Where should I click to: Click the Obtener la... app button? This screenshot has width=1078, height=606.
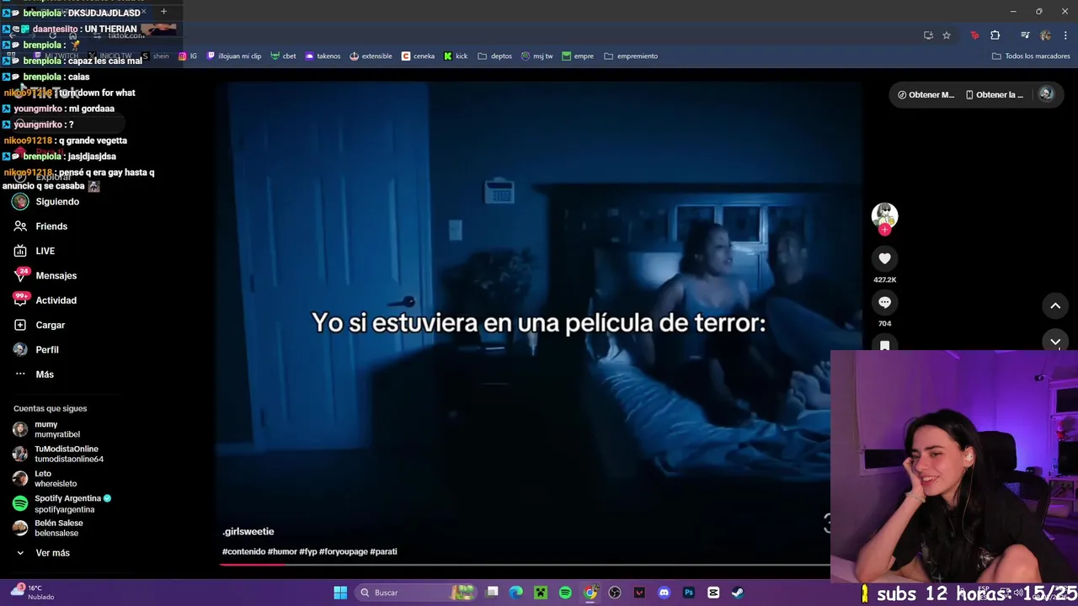995,94
